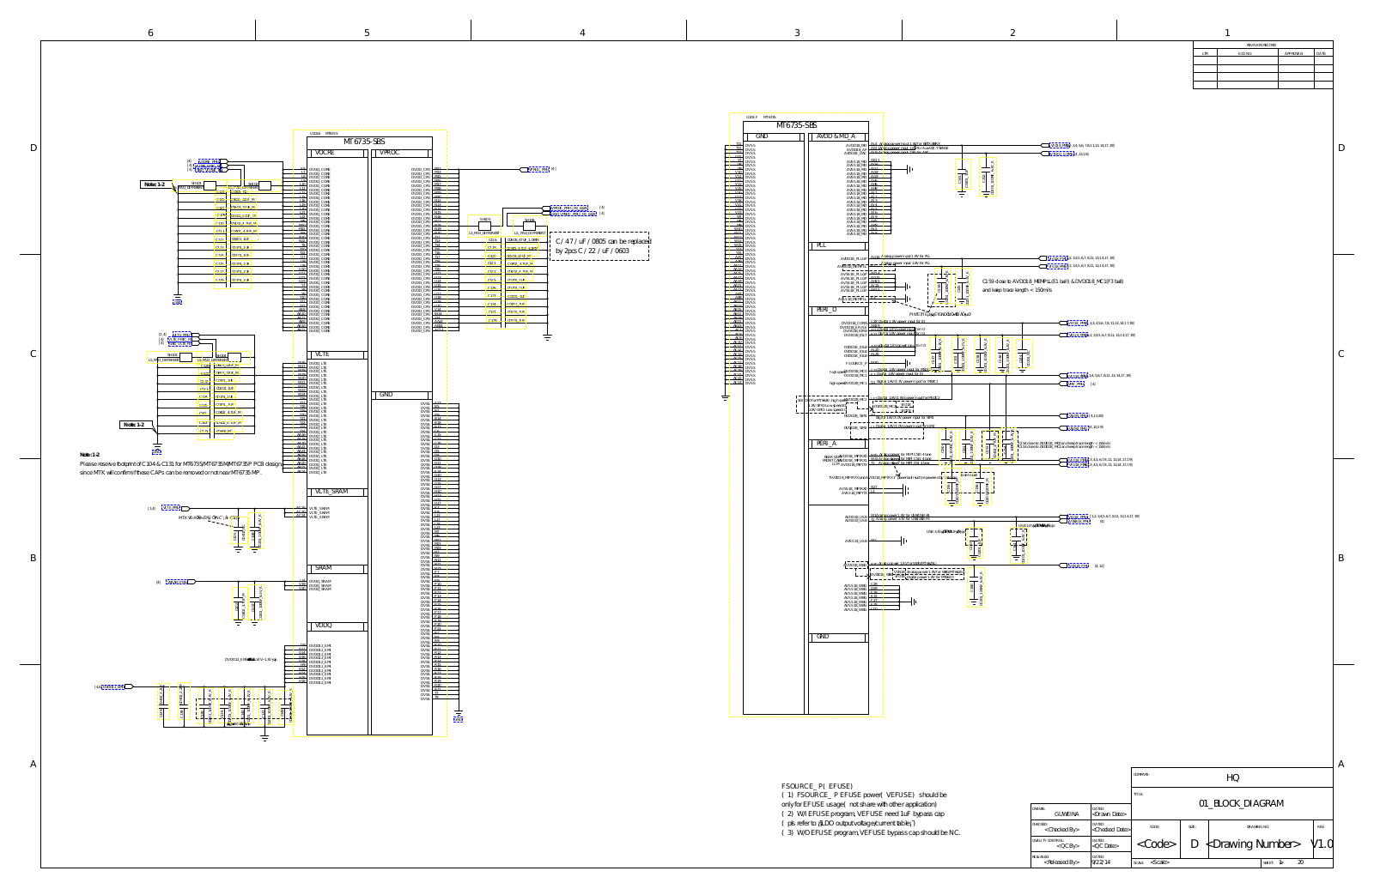Click the PLL section header
This screenshot has height=889, width=1374.
coord(821,245)
